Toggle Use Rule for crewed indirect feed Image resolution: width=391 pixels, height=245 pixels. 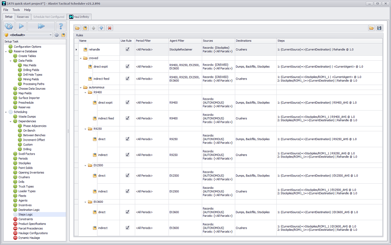(x=127, y=79)
